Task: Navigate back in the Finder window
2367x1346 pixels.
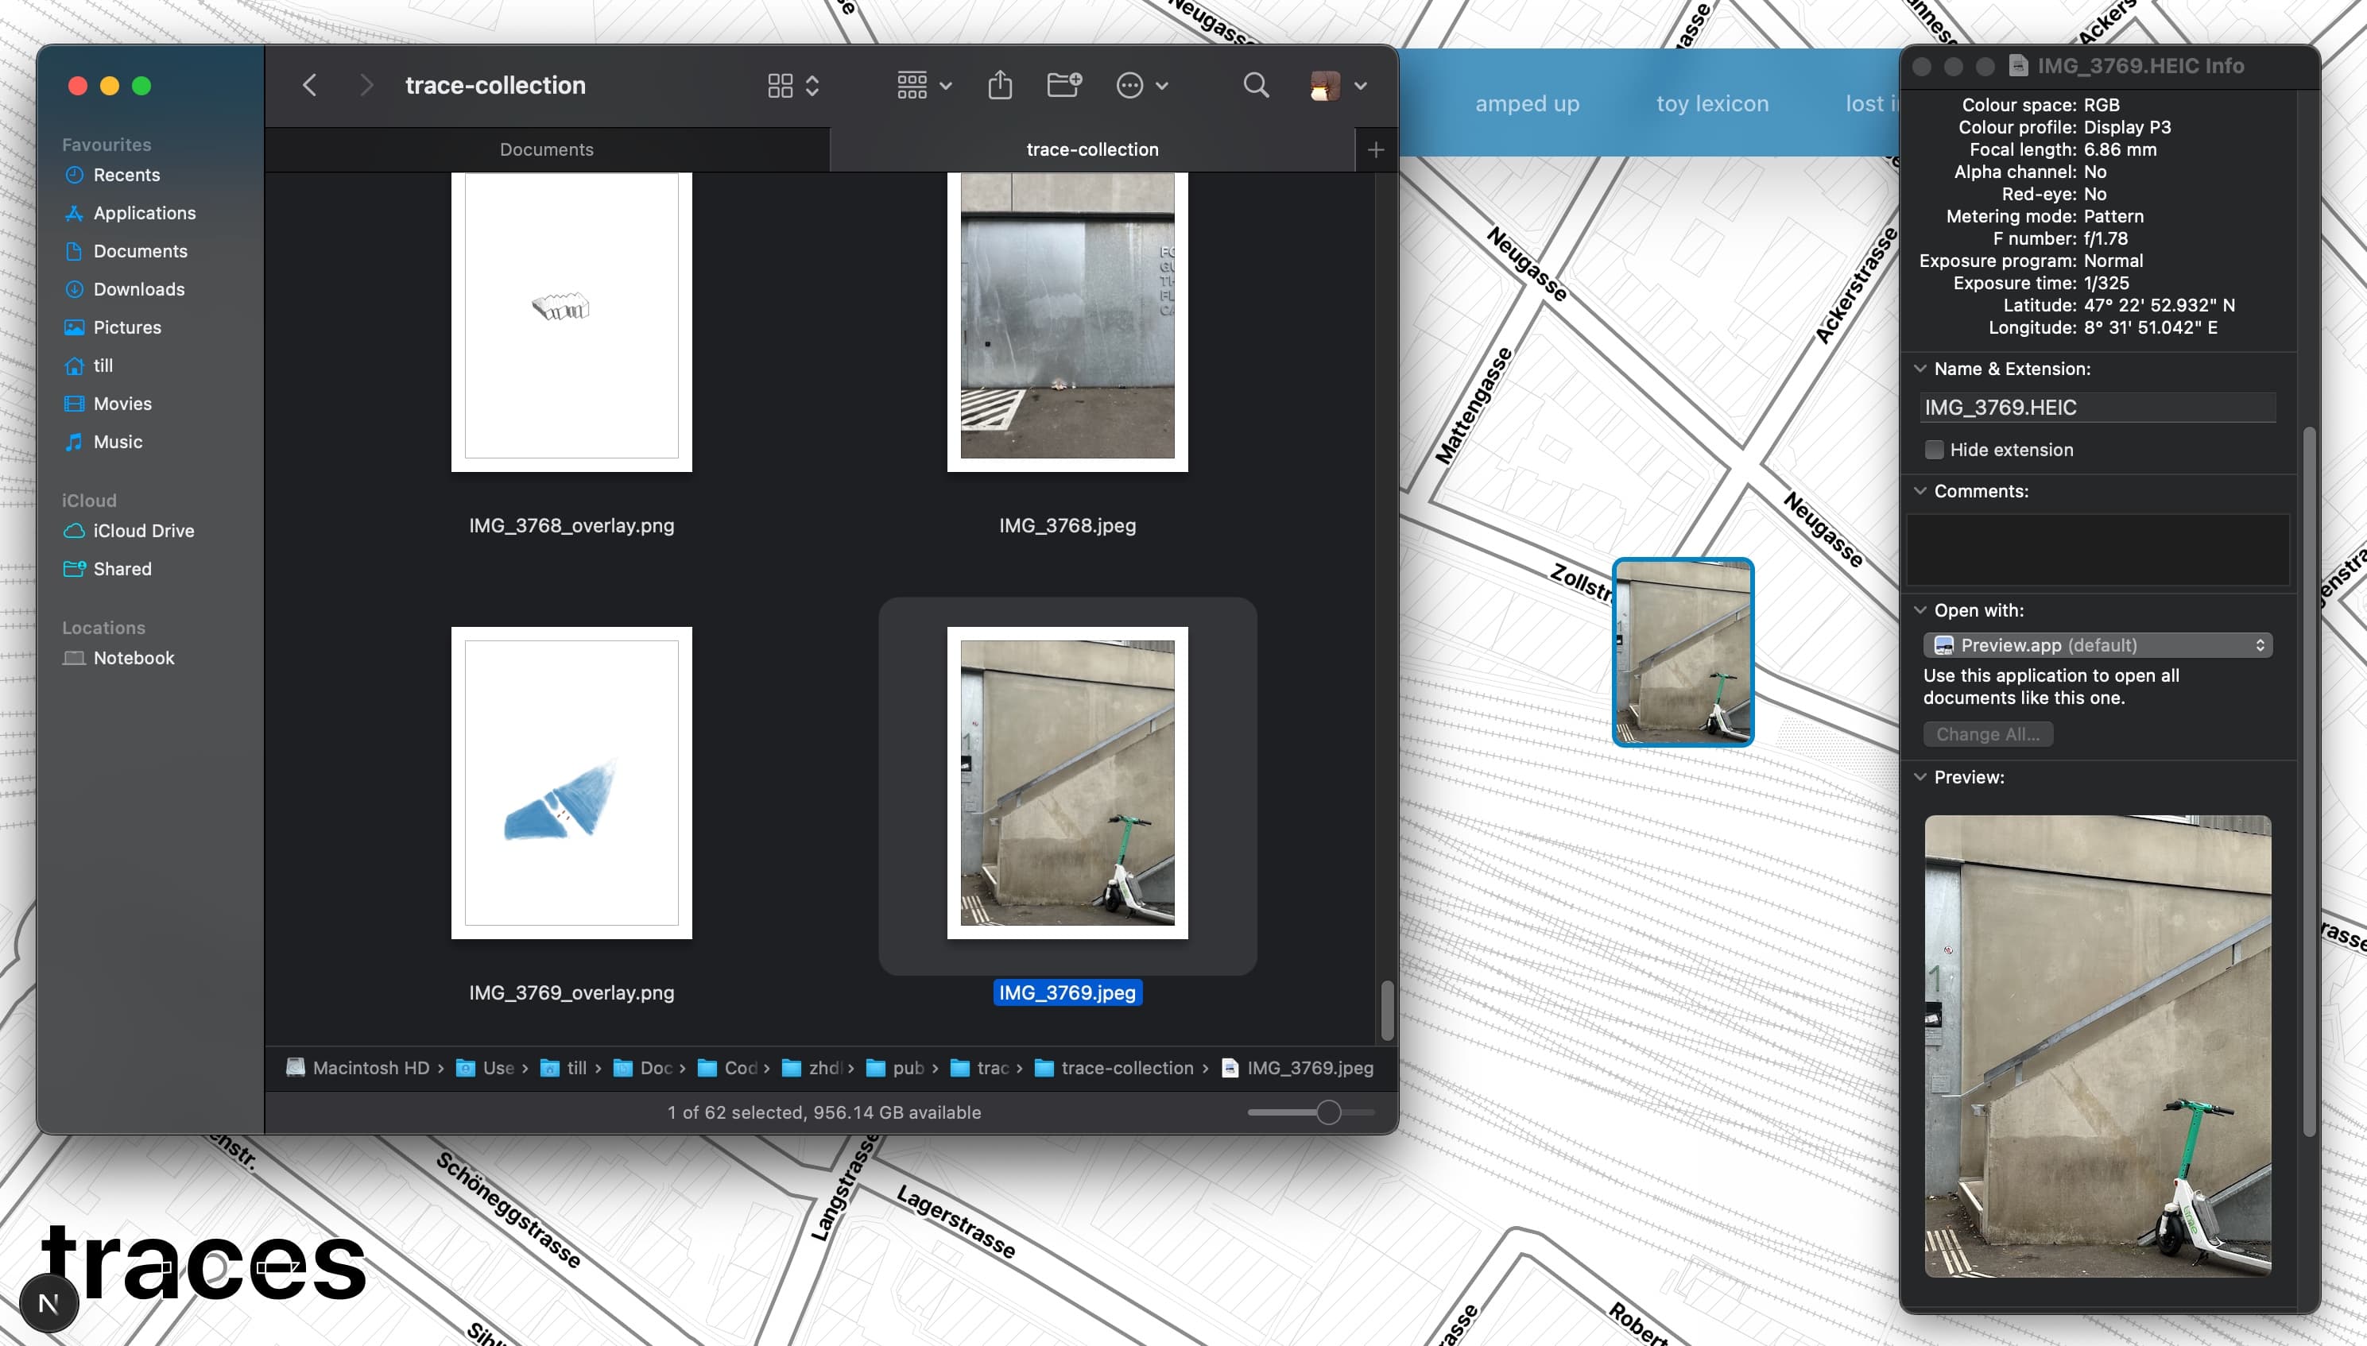Action: pyautogui.click(x=309, y=85)
